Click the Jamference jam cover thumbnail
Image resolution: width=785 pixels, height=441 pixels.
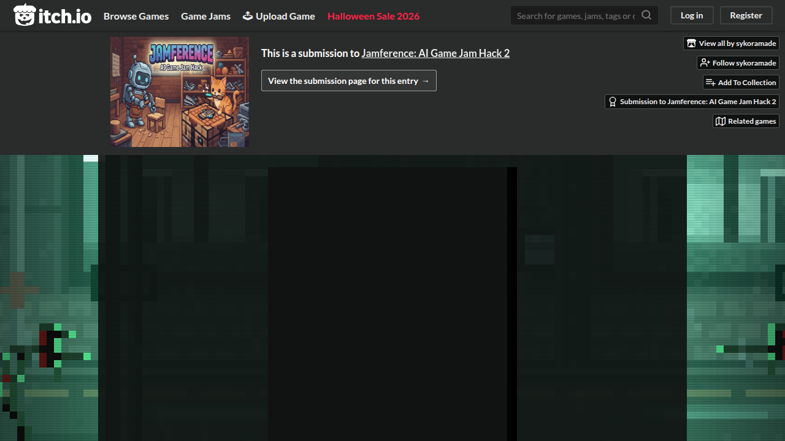[x=180, y=92]
